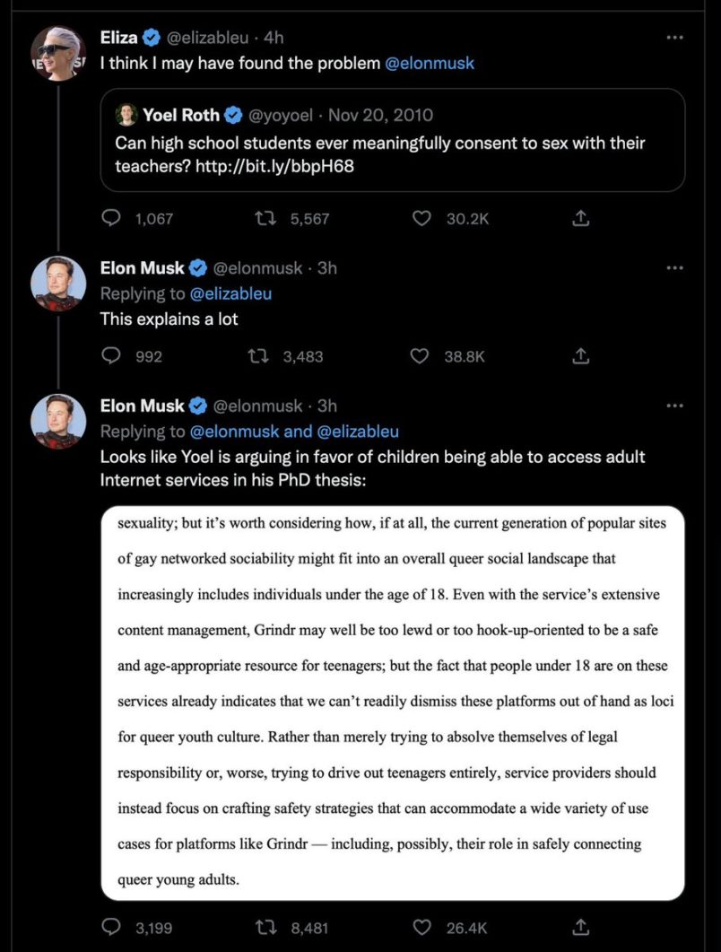Open more options on PhD thesis tweet

coord(675,406)
